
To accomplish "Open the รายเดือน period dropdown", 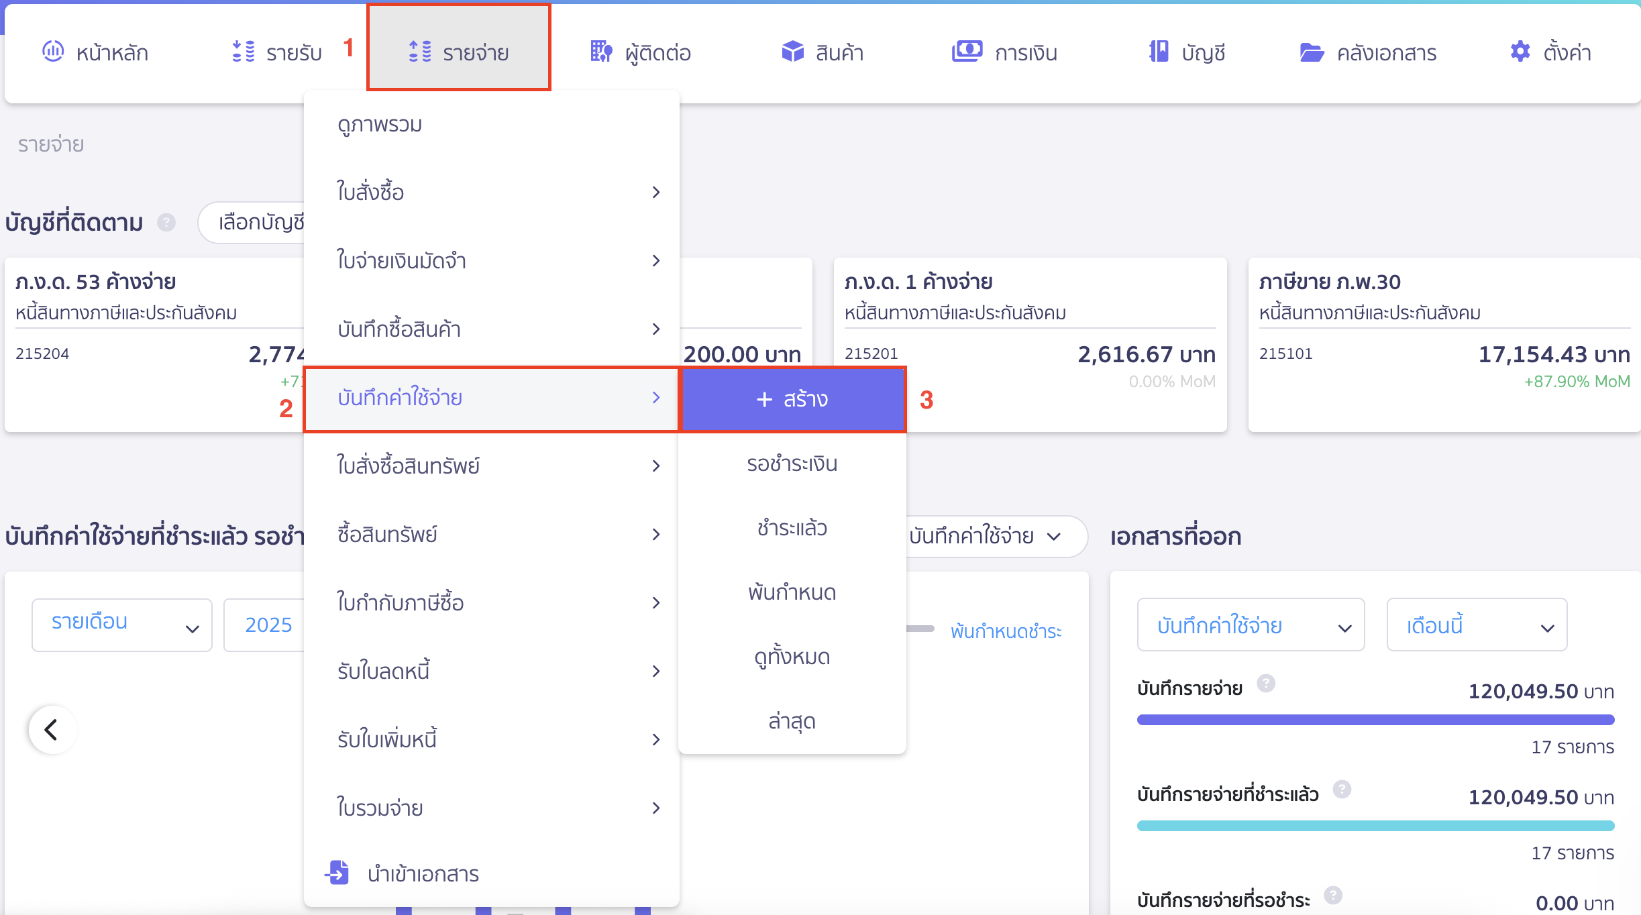I will coord(122,625).
